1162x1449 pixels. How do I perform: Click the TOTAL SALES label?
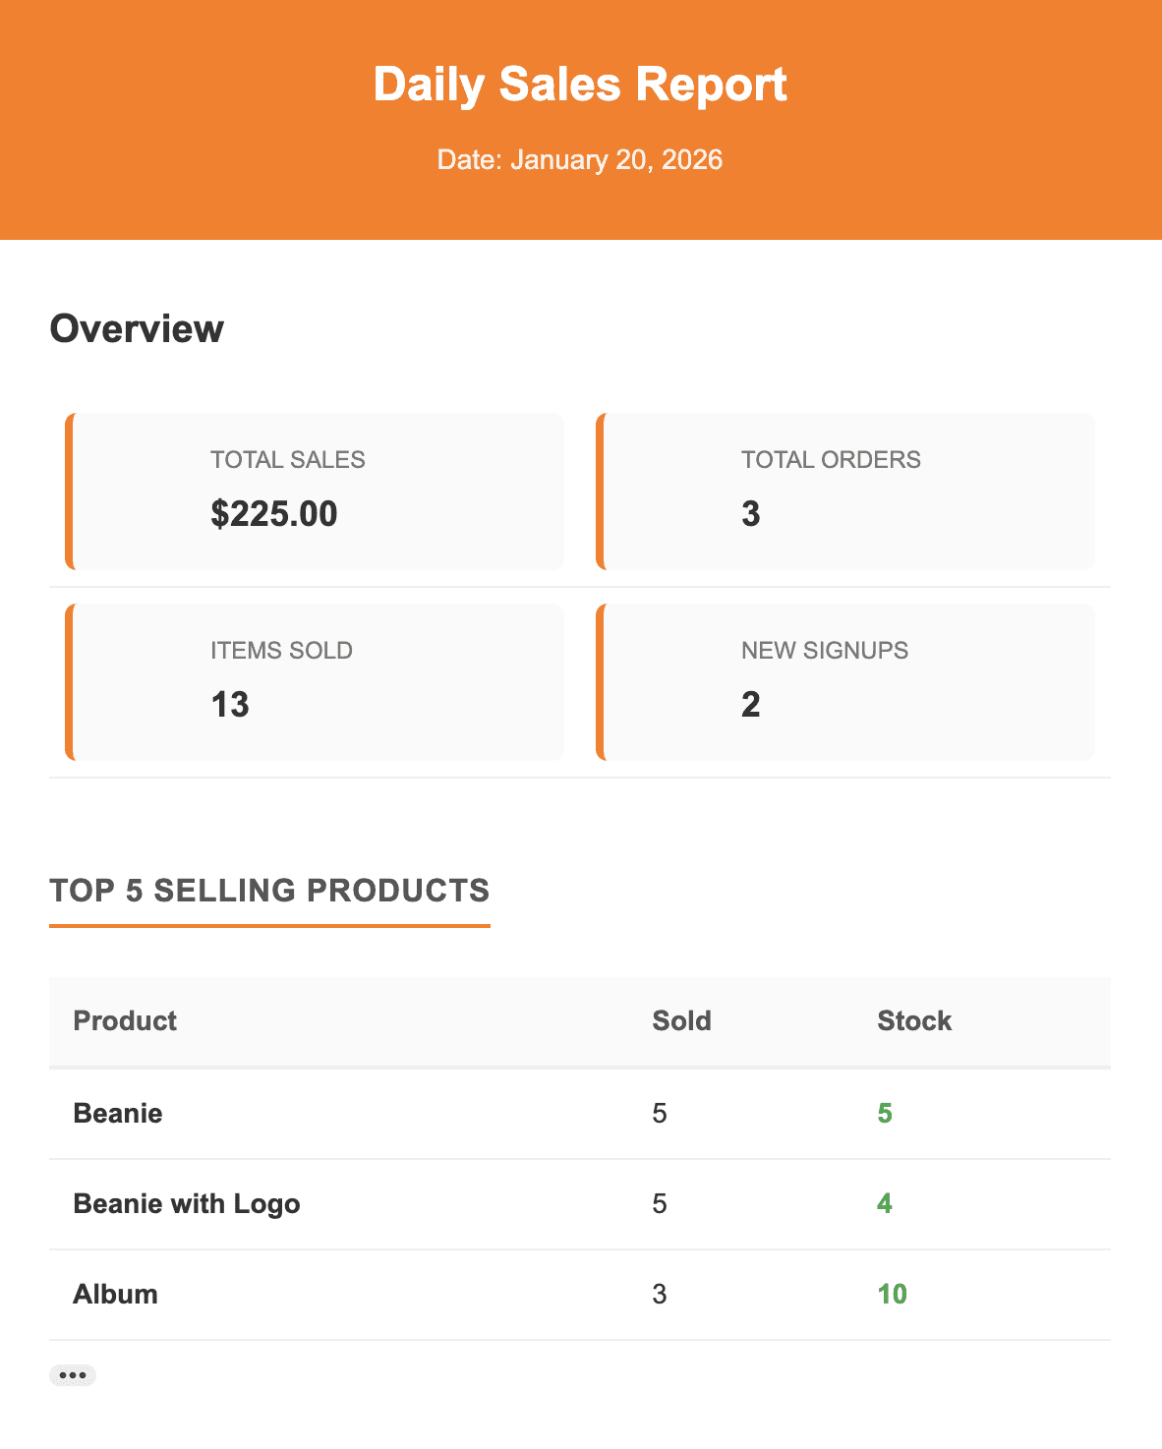coord(288,460)
